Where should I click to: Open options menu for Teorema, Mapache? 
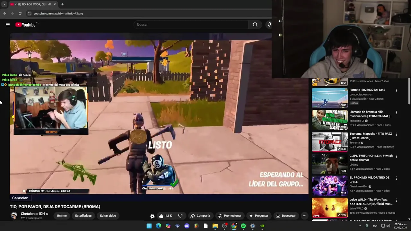tap(396, 134)
